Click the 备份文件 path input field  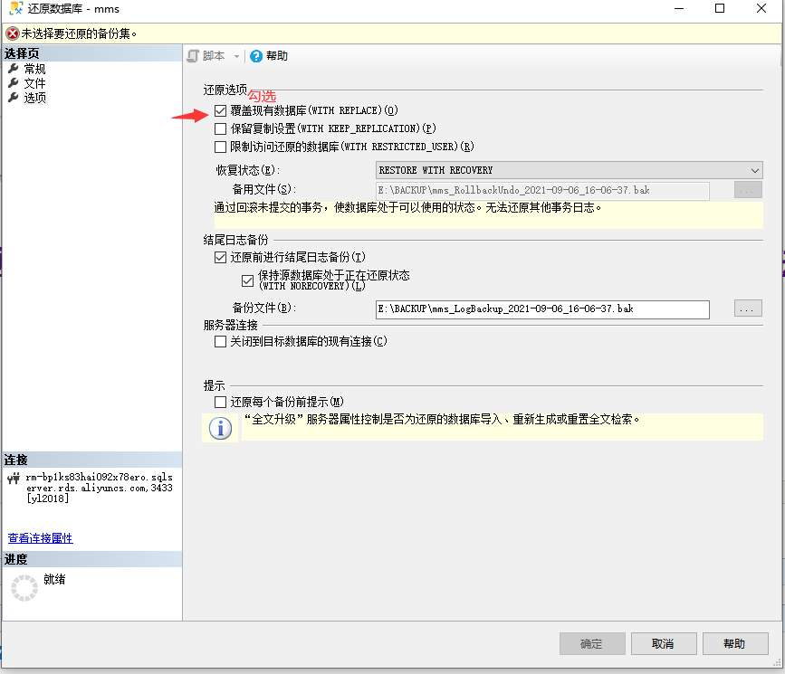tap(542, 309)
